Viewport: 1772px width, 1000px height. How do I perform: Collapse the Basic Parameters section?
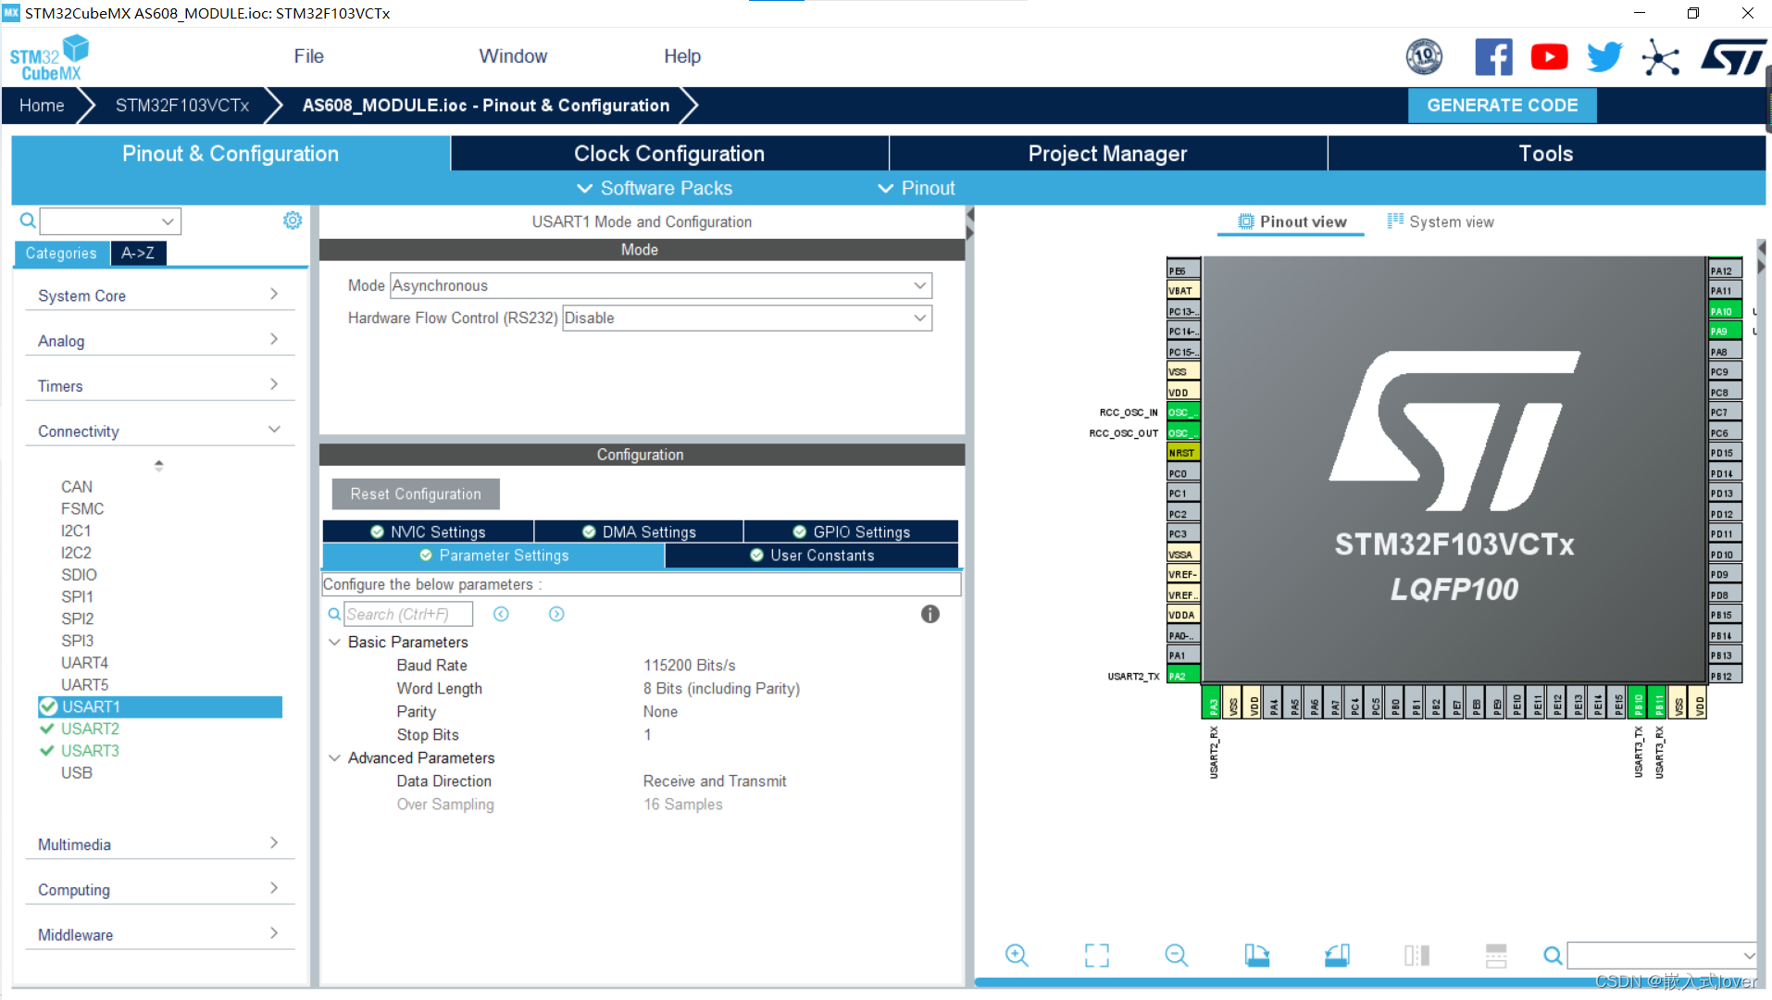(x=334, y=642)
